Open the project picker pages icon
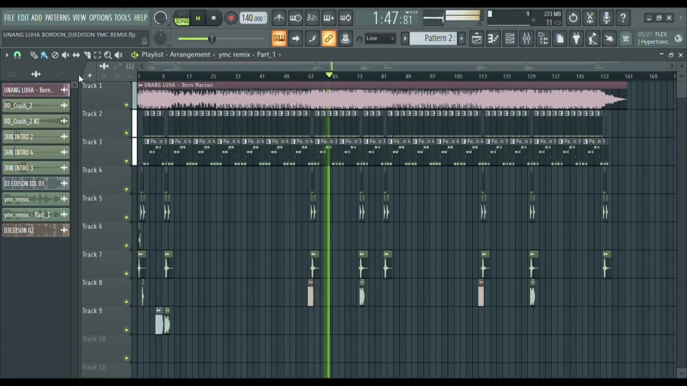 [x=560, y=39]
